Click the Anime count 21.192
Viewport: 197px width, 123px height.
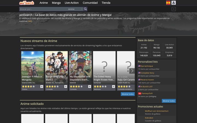[x=144, y=48]
